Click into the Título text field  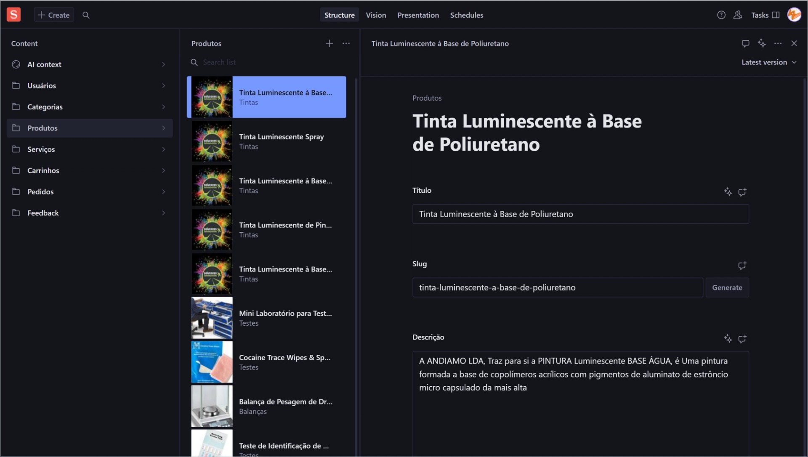[580, 214]
